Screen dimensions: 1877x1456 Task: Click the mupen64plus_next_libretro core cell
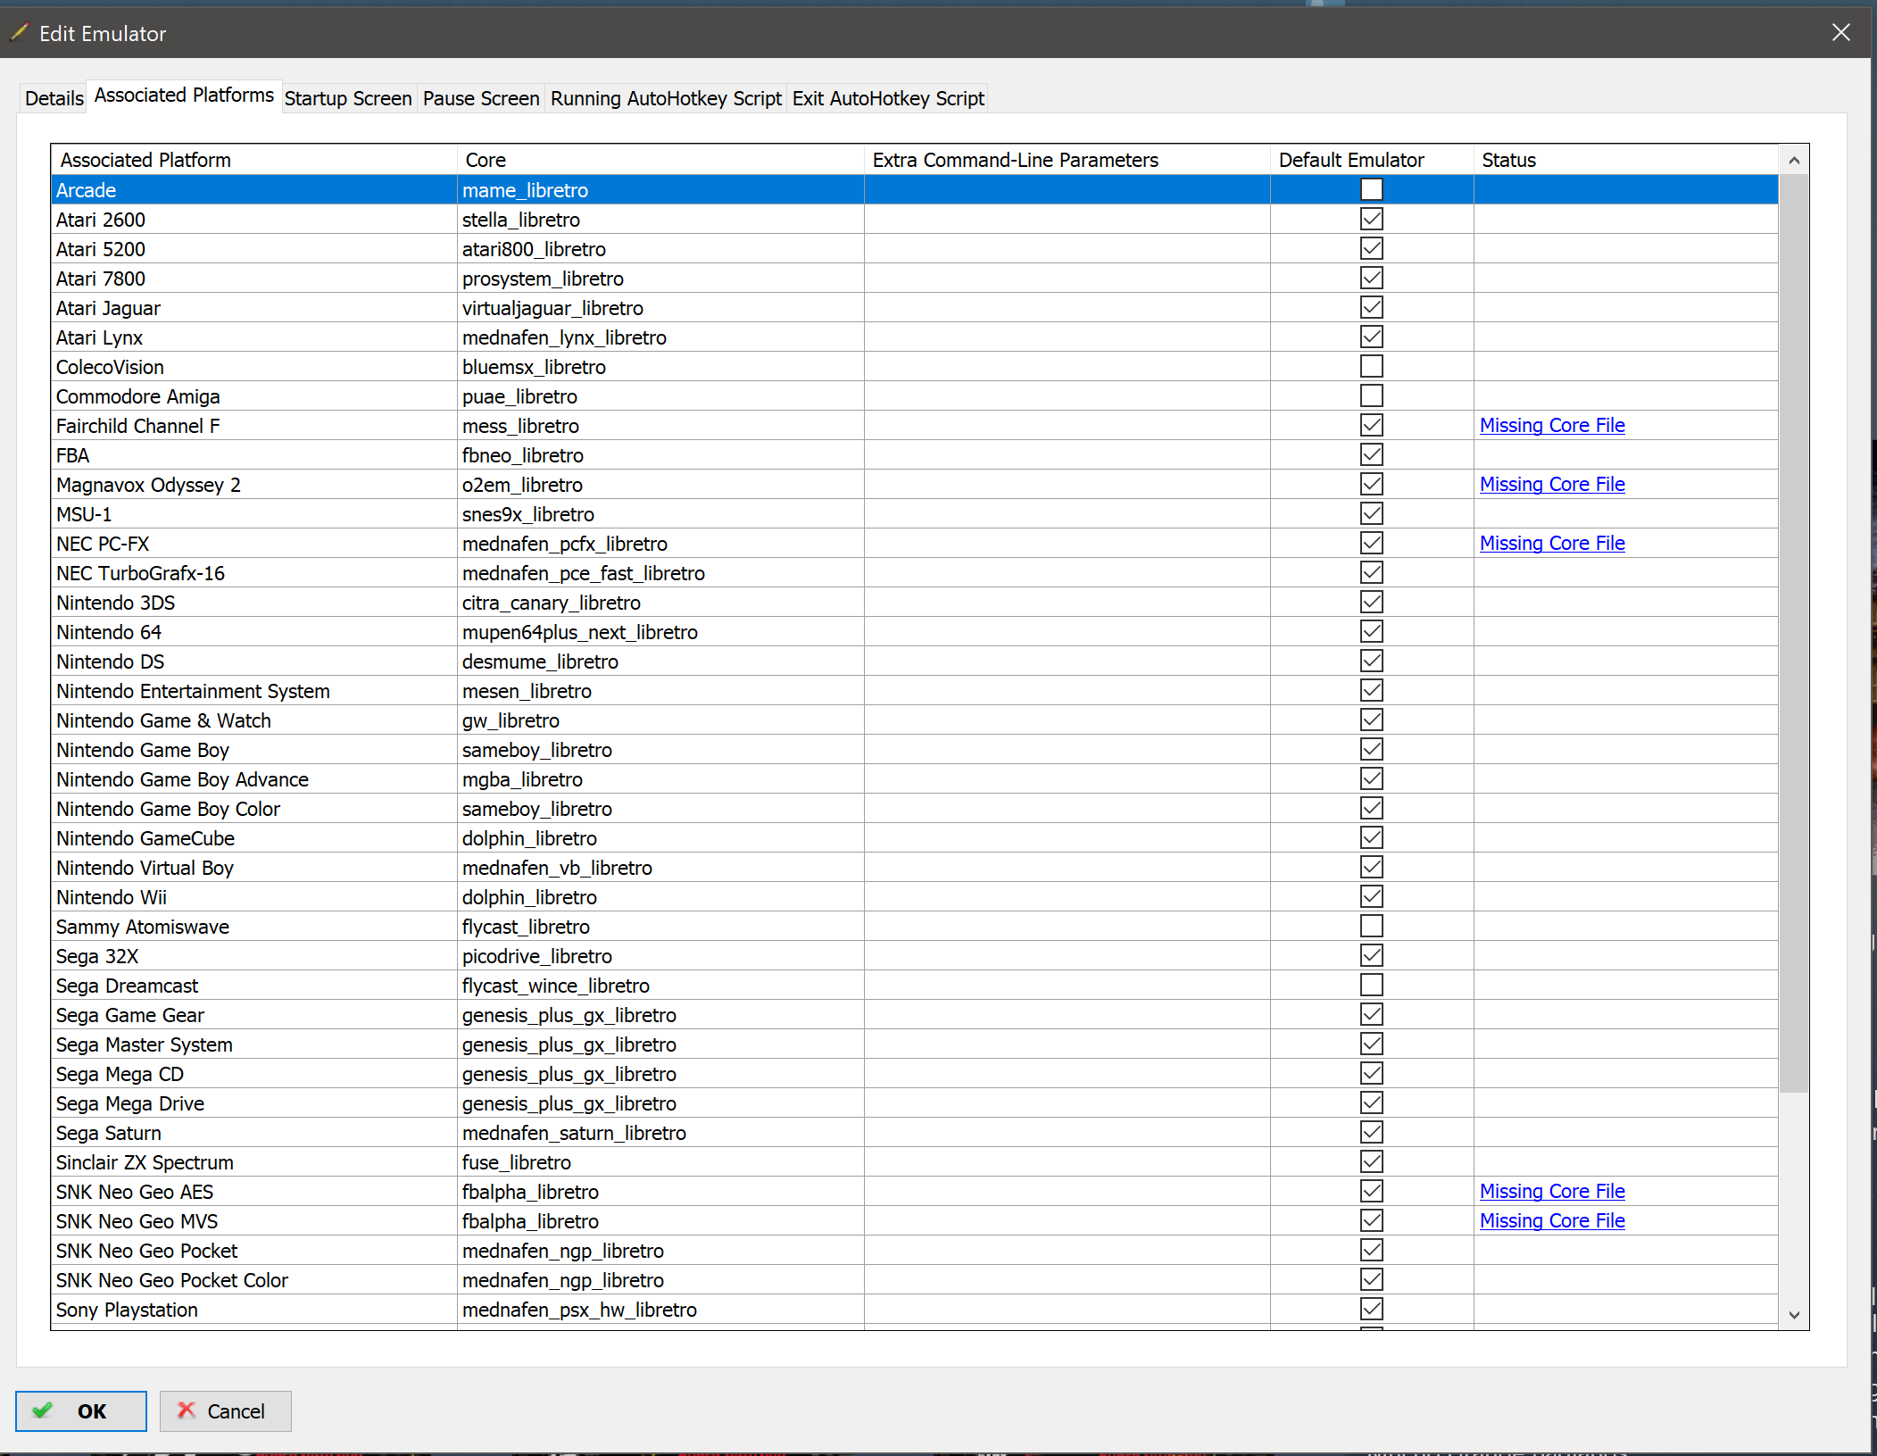point(660,631)
